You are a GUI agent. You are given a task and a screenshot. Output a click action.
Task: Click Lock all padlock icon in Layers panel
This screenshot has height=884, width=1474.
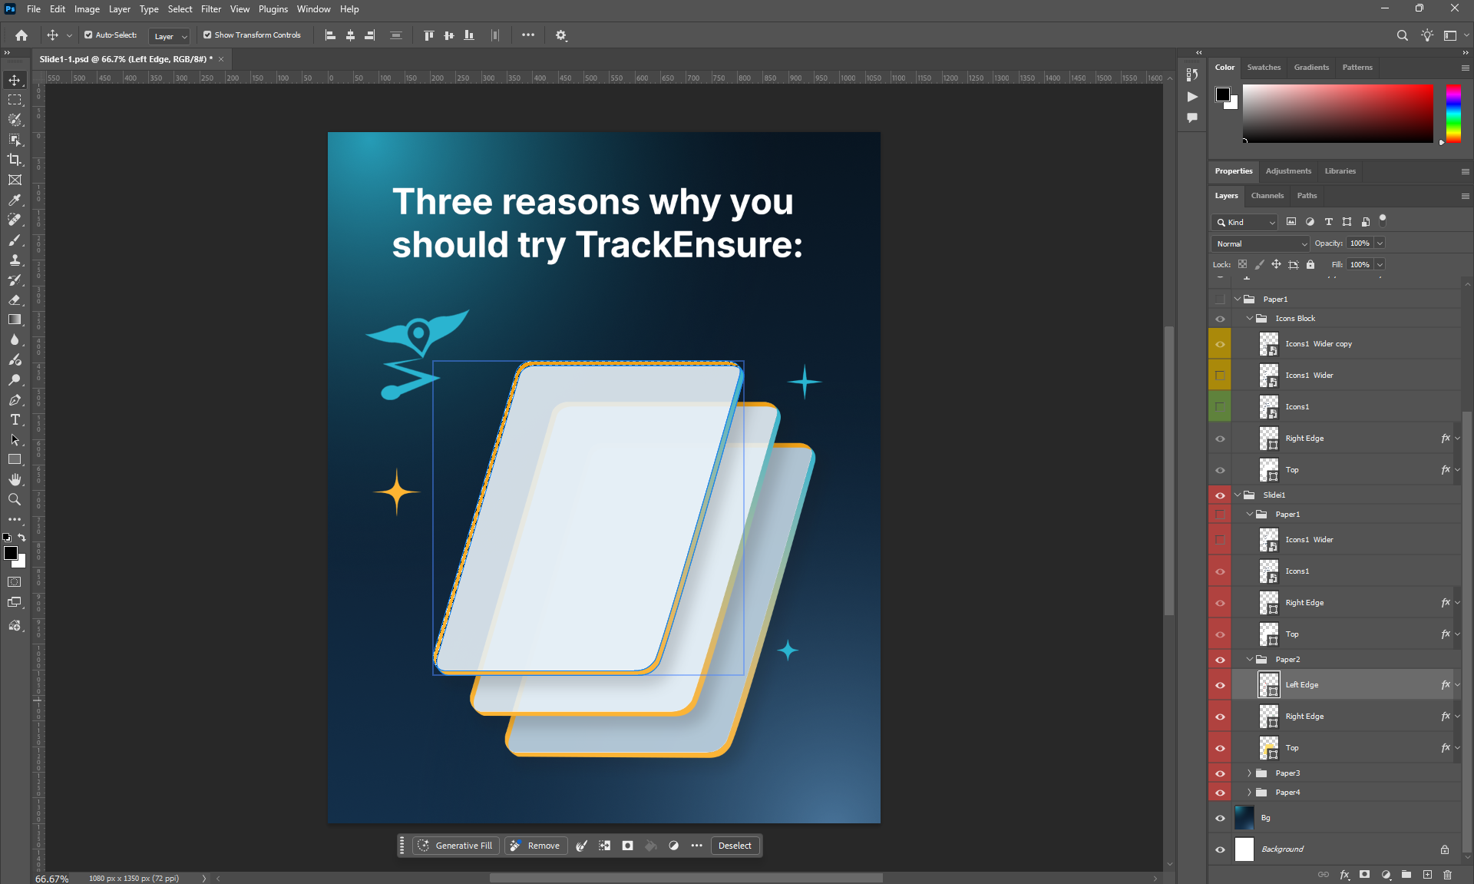1310,264
